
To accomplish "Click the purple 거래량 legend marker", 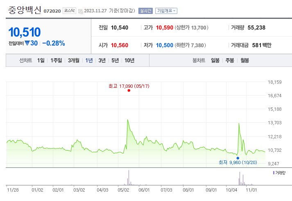I will pyautogui.click(x=274, y=173).
